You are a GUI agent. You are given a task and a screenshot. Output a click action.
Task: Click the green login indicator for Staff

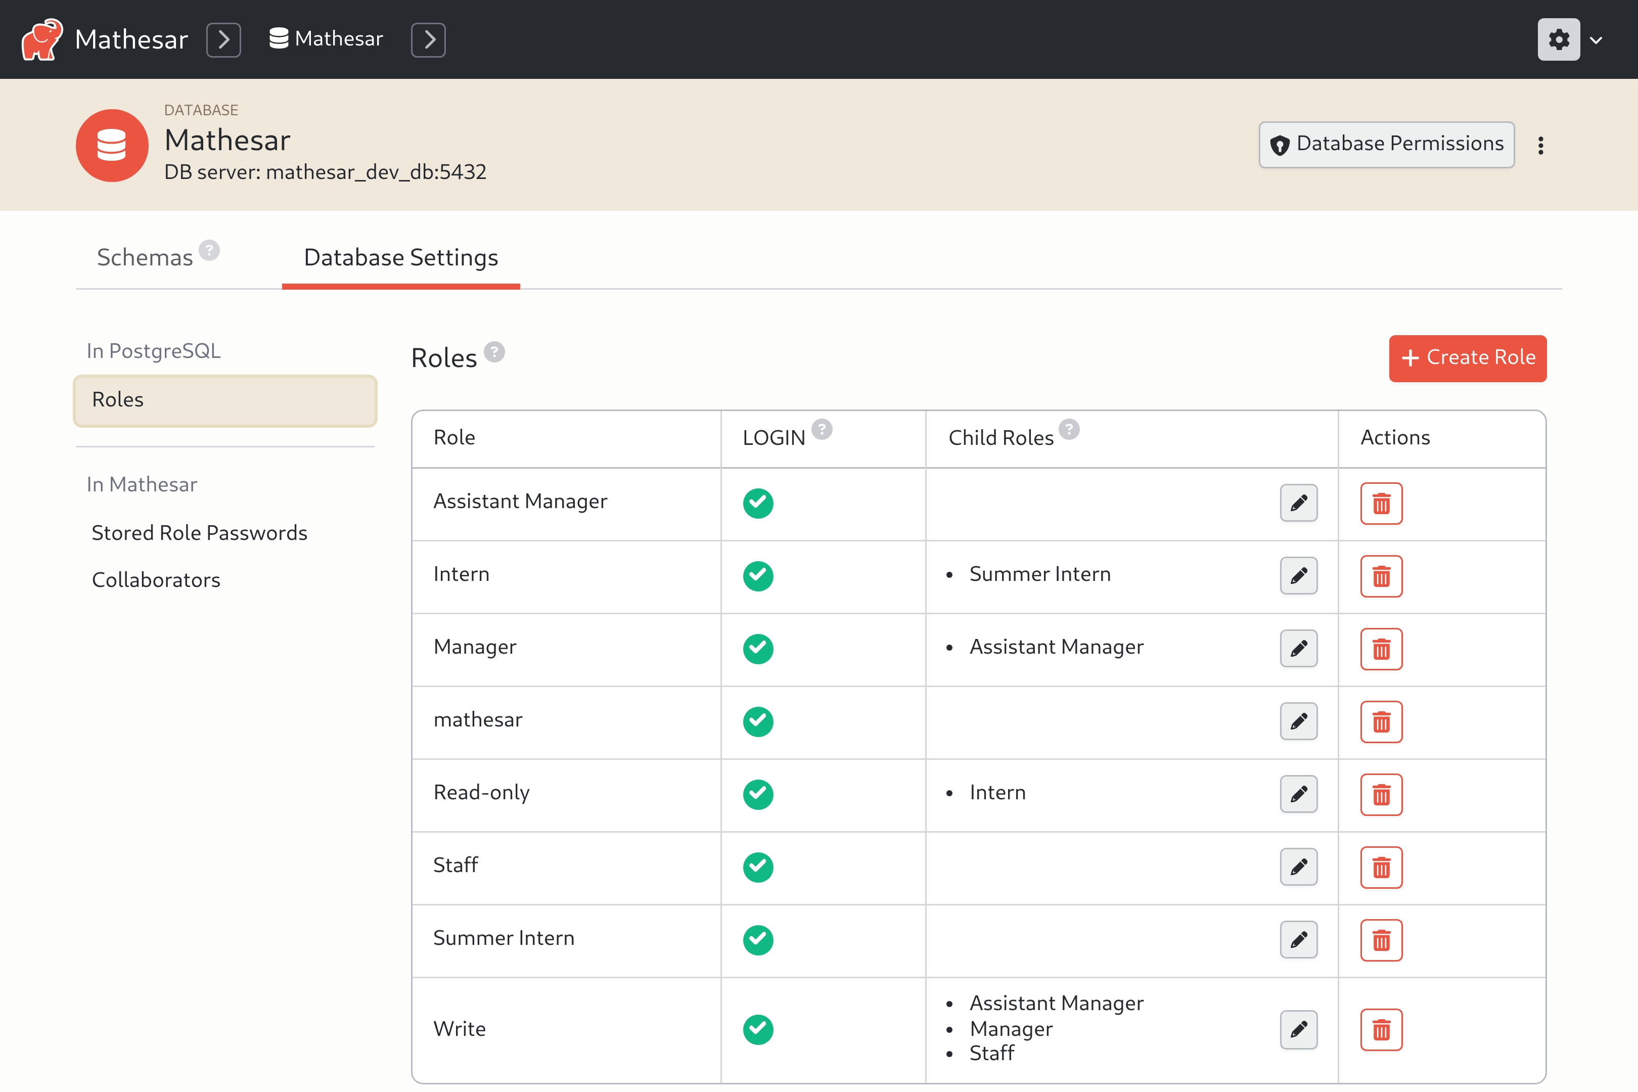[758, 867]
